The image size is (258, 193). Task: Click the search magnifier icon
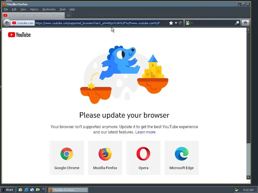click(x=237, y=23)
